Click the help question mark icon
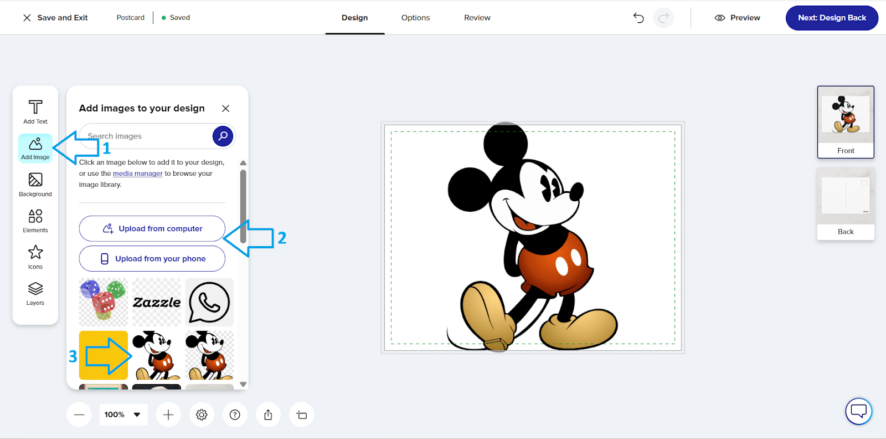This screenshot has width=886, height=439. coord(235,415)
